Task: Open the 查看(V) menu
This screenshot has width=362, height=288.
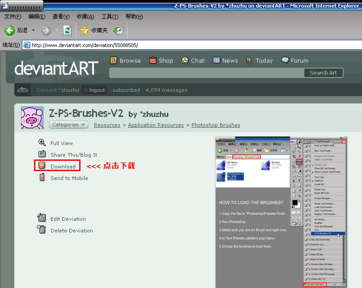Action: 61,17
